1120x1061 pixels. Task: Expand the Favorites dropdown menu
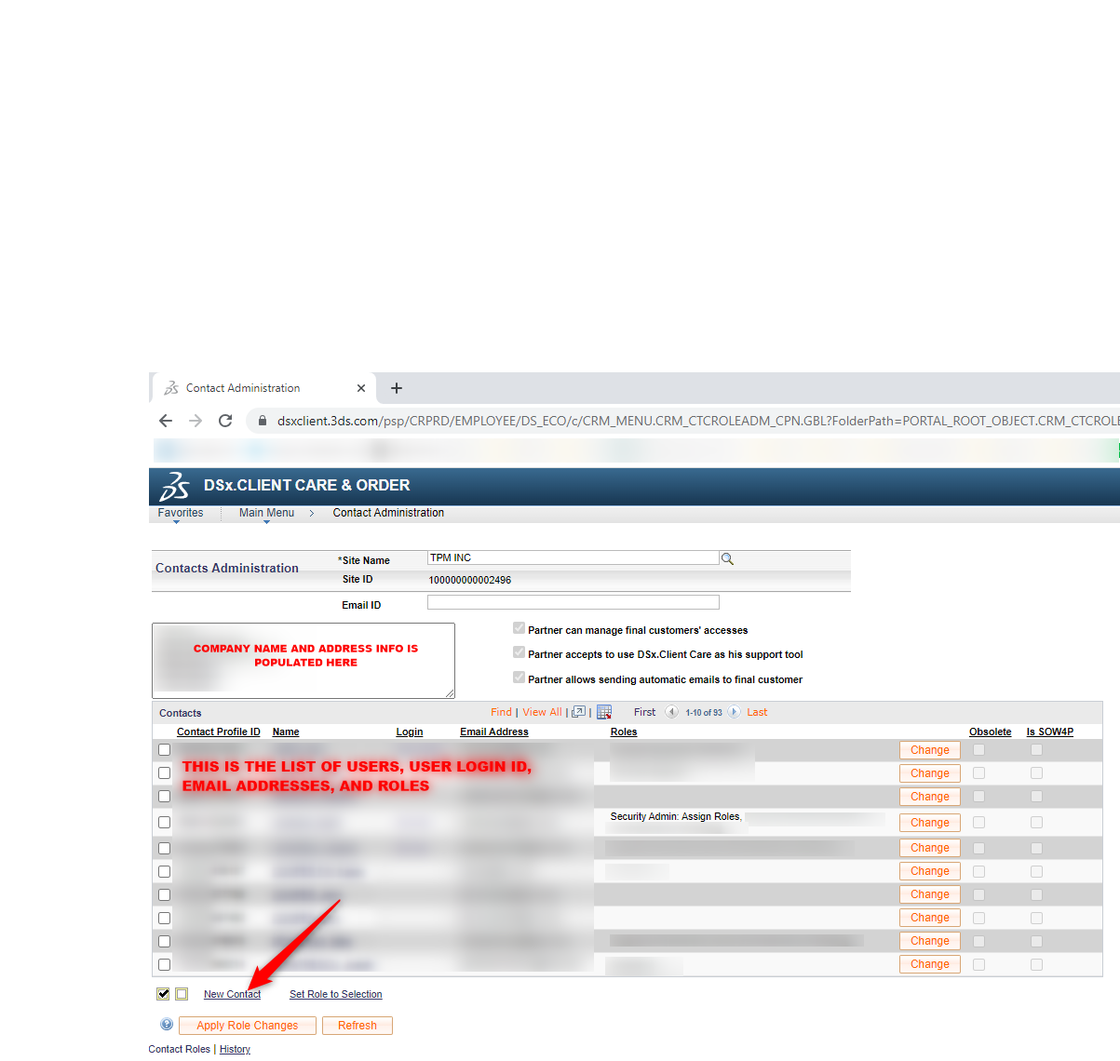(x=180, y=514)
